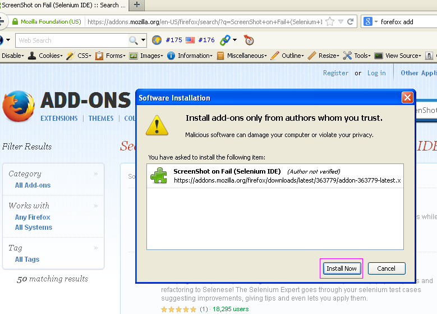
Task: Click the yellow warning triangle icon
Action: click(157, 125)
